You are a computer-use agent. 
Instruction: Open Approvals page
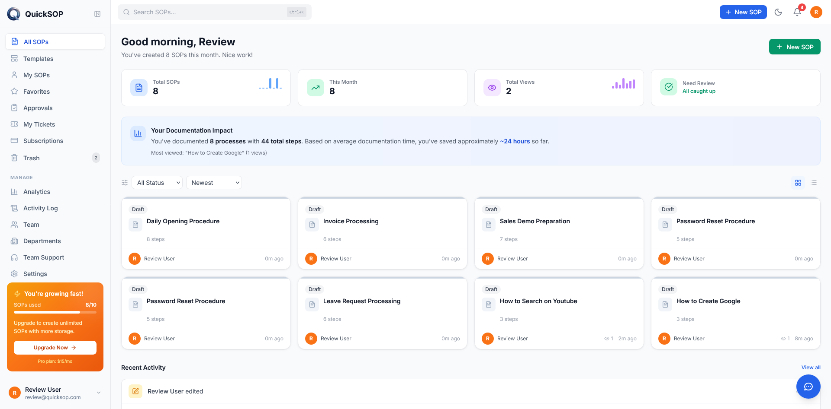tap(55, 108)
